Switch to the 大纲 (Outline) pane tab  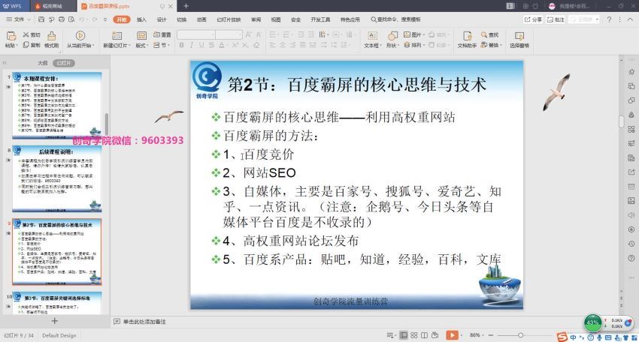pyautogui.click(x=42, y=63)
